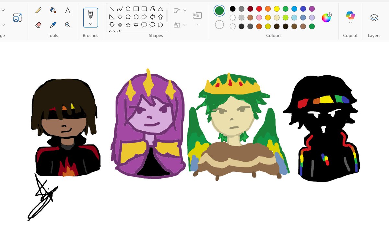Choose the Cloud callout shape
This screenshot has height=229, width=389.
(x=160, y=25)
